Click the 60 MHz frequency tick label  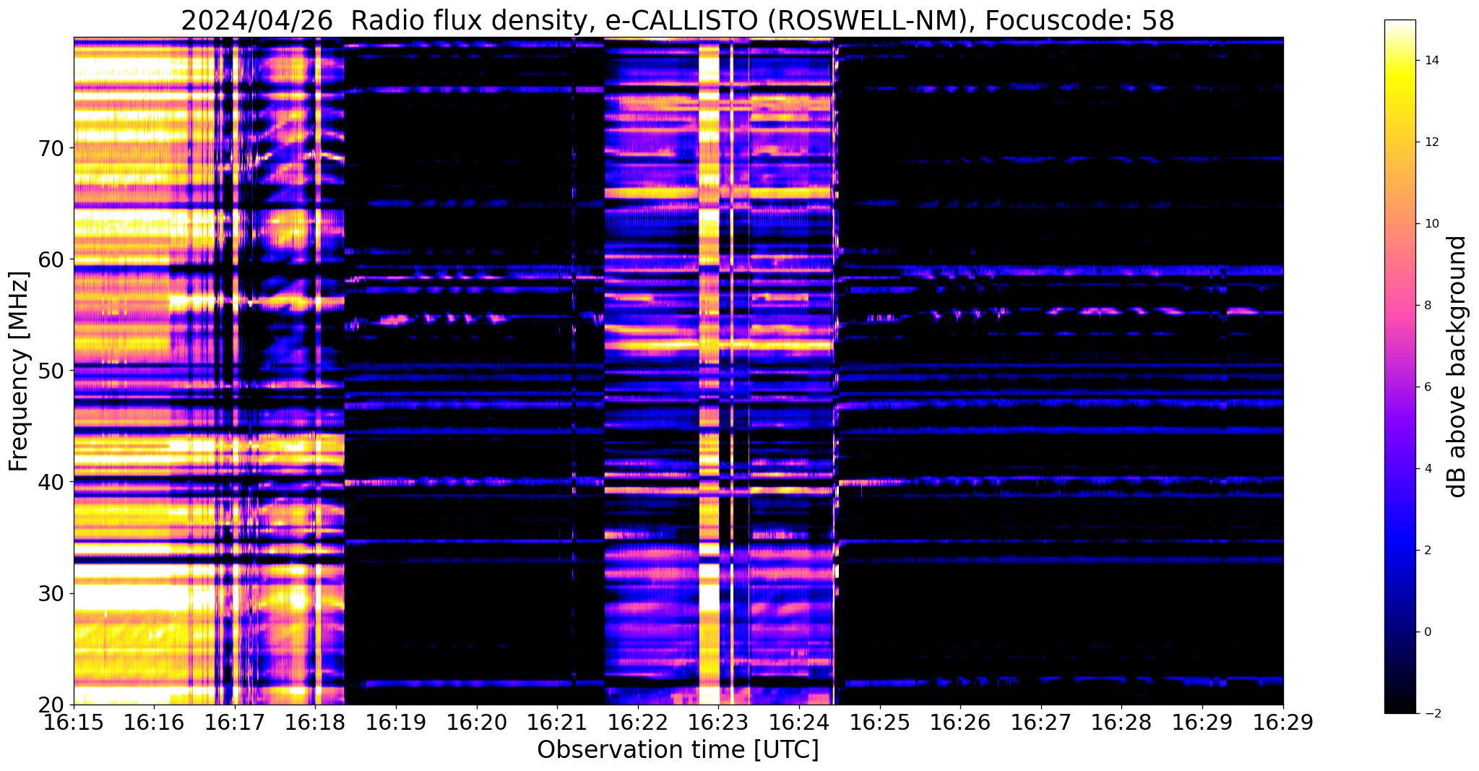click(51, 259)
